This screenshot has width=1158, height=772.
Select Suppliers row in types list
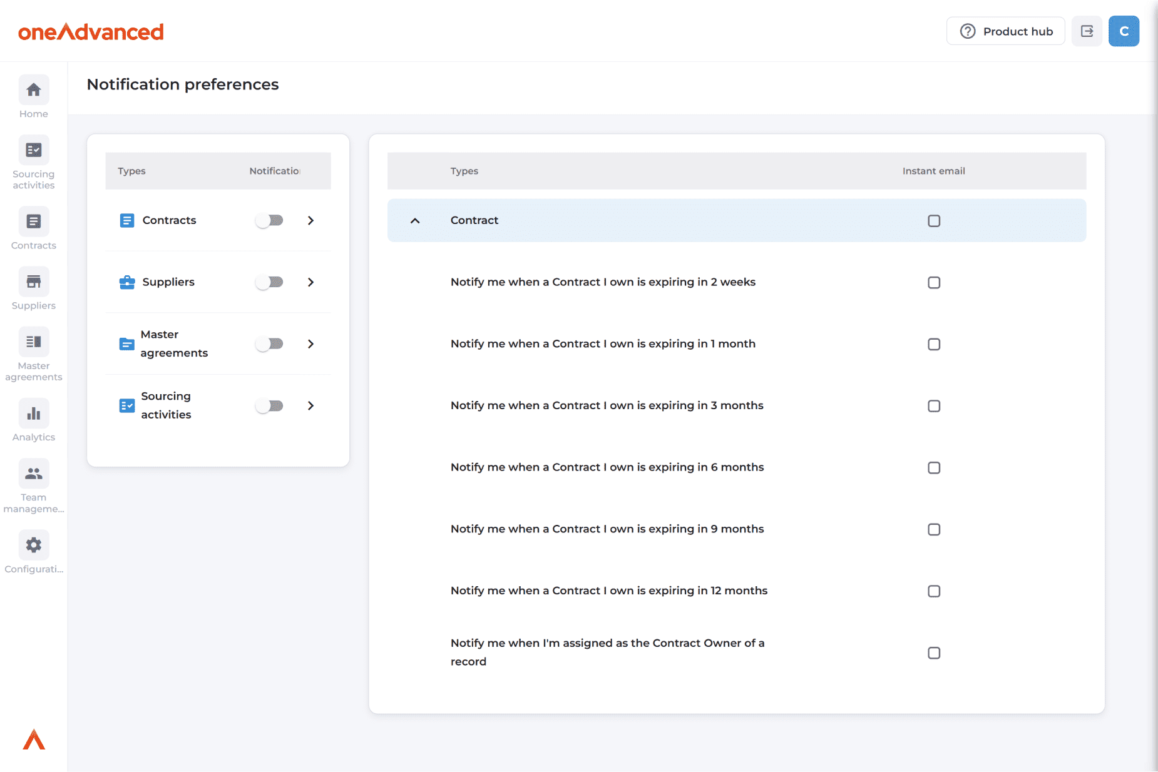(x=168, y=282)
